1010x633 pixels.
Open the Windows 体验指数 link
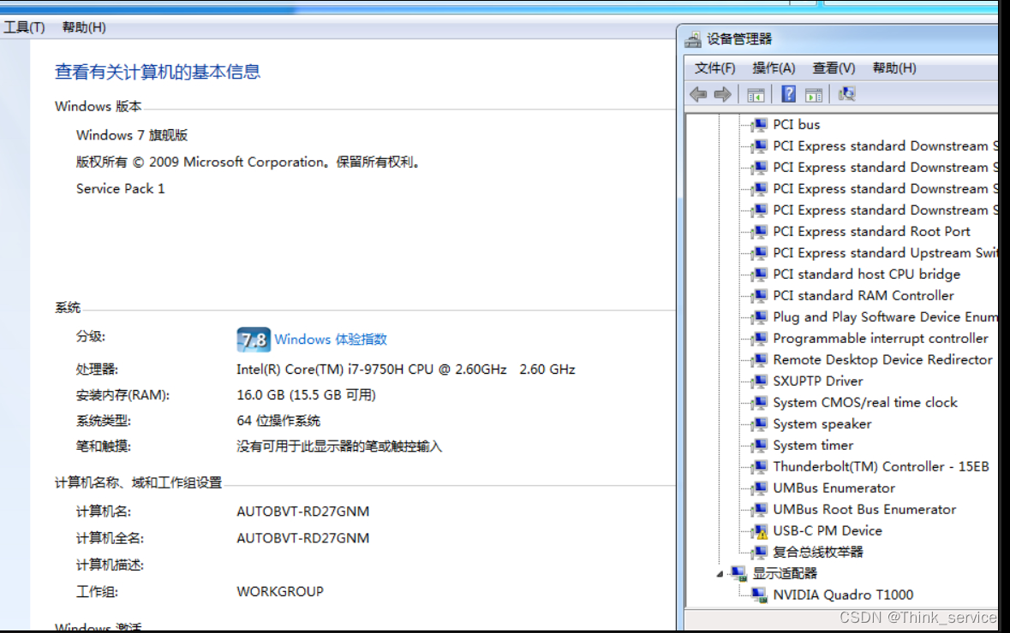pyautogui.click(x=331, y=339)
